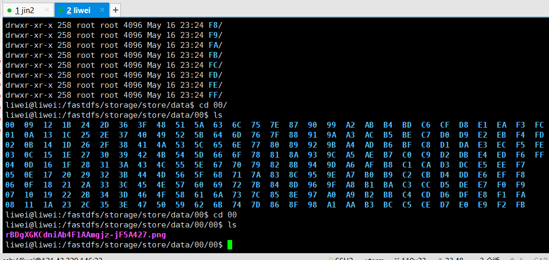
Task: Close the jin2 tab
Action: [47, 10]
